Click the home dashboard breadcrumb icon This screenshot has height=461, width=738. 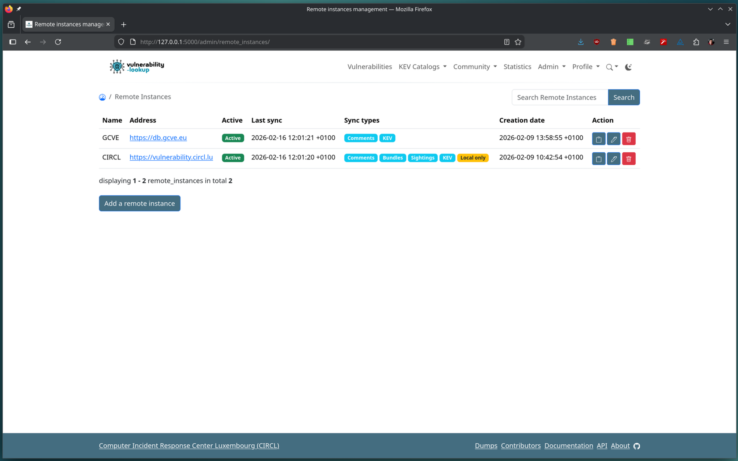click(x=102, y=97)
